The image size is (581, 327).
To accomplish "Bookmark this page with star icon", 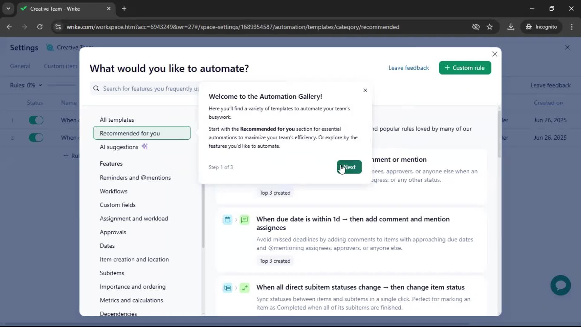I will pos(490,27).
